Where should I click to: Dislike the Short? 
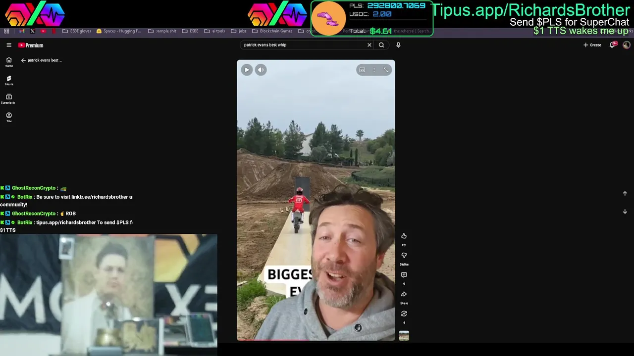tap(404, 255)
